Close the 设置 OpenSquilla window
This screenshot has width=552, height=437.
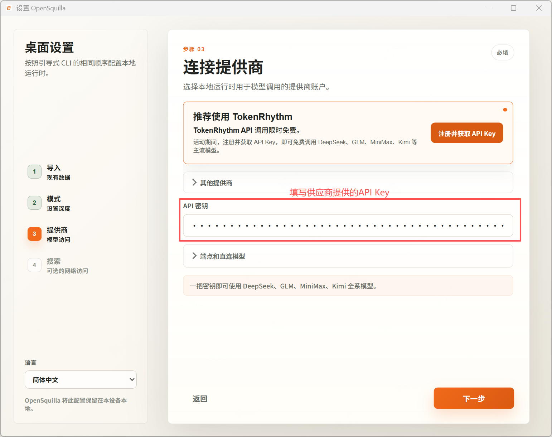pos(539,8)
